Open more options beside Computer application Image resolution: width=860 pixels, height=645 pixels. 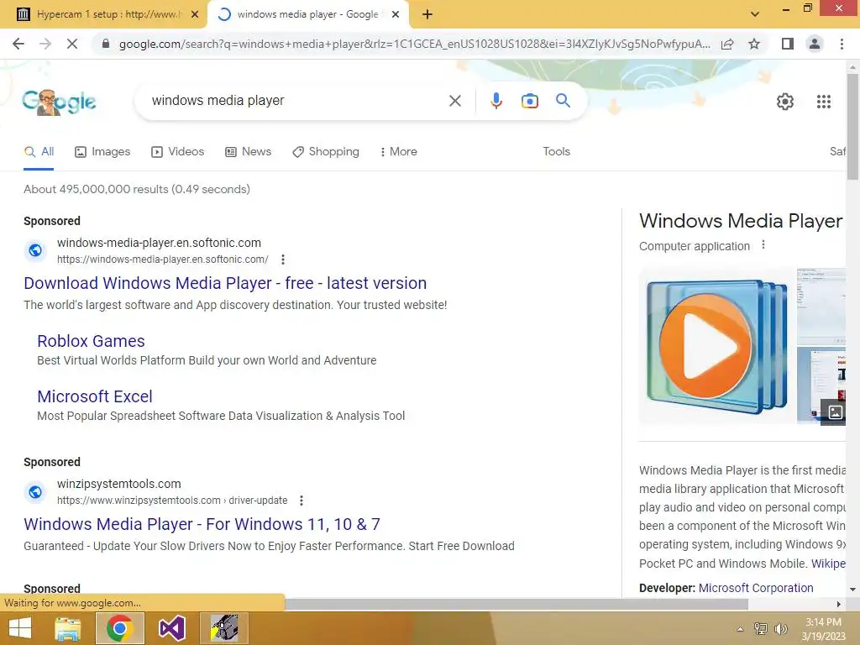pos(763,245)
